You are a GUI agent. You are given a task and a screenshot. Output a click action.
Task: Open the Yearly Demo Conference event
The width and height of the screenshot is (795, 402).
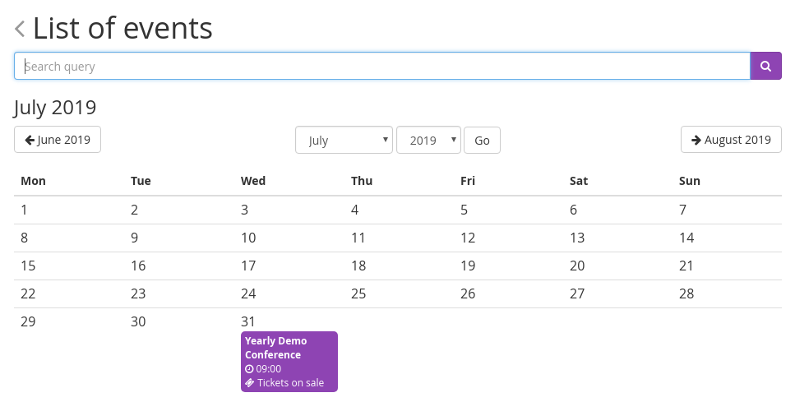[x=276, y=348]
